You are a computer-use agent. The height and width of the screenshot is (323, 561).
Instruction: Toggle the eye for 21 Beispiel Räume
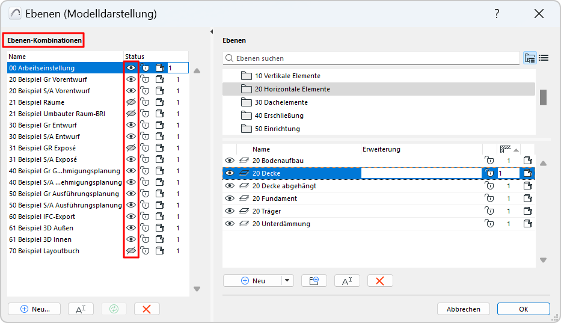point(131,102)
